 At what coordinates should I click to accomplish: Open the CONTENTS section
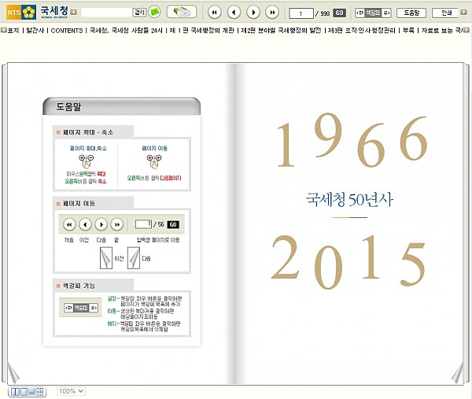click(67, 31)
